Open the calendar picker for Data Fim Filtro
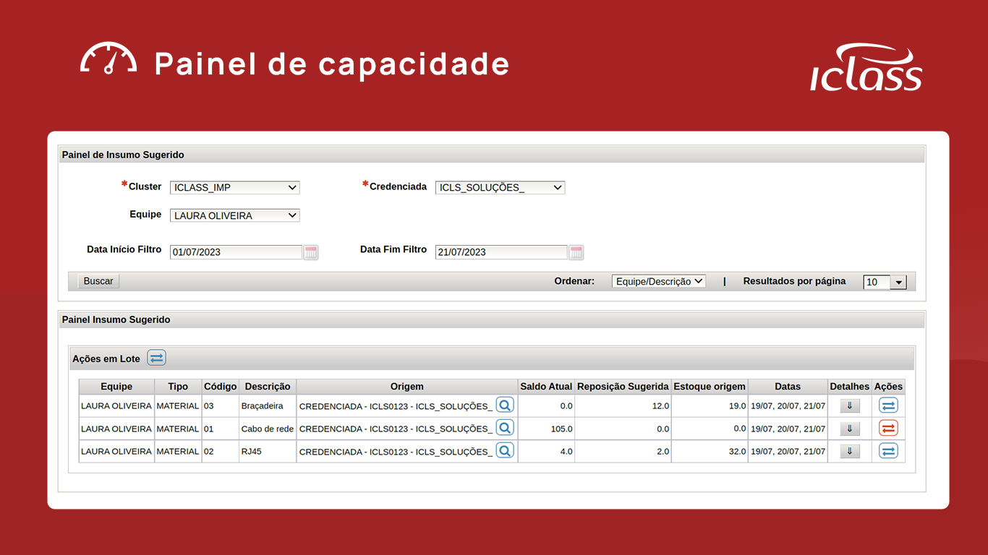This screenshot has height=555, width=988. (x=576, y=252)
